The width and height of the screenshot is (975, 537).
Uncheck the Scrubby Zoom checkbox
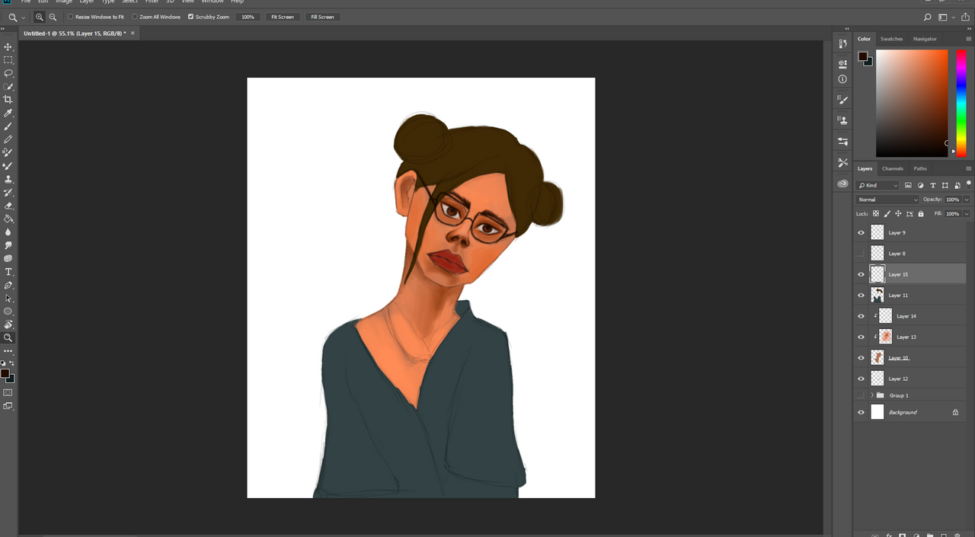click(x=191, y=17)
